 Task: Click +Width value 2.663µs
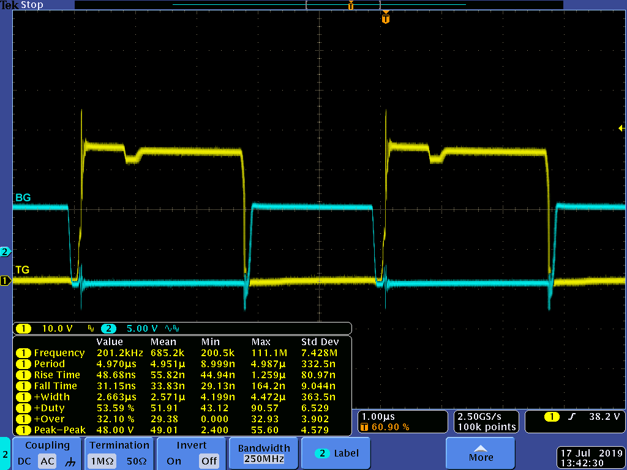[116, 397]
